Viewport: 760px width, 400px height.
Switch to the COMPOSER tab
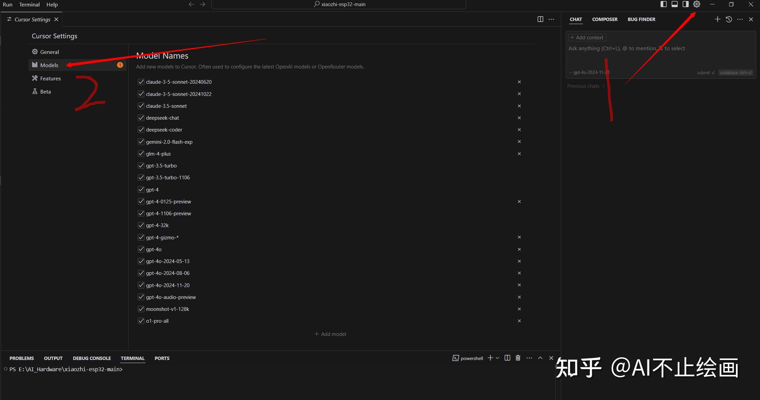tap(605, 19)
